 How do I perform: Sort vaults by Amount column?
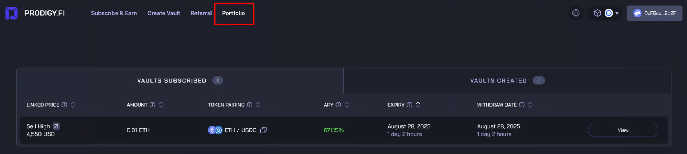161,105
